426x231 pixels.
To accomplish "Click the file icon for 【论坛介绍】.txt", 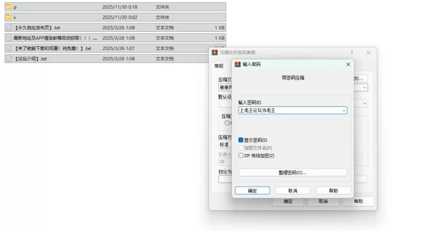I will (x=9, y=58).
